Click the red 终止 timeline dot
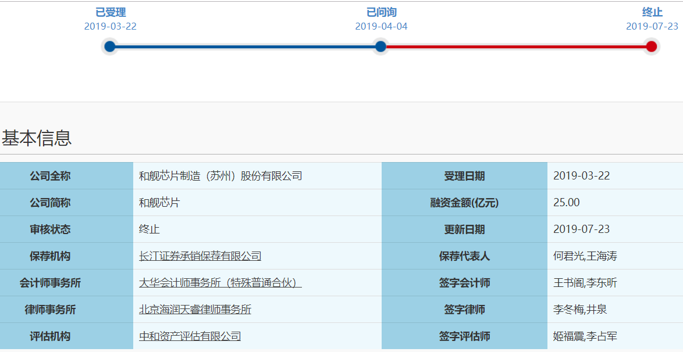The width and height of the screenshot is (683, 352). pyautogui.click(x=651, y=46)
